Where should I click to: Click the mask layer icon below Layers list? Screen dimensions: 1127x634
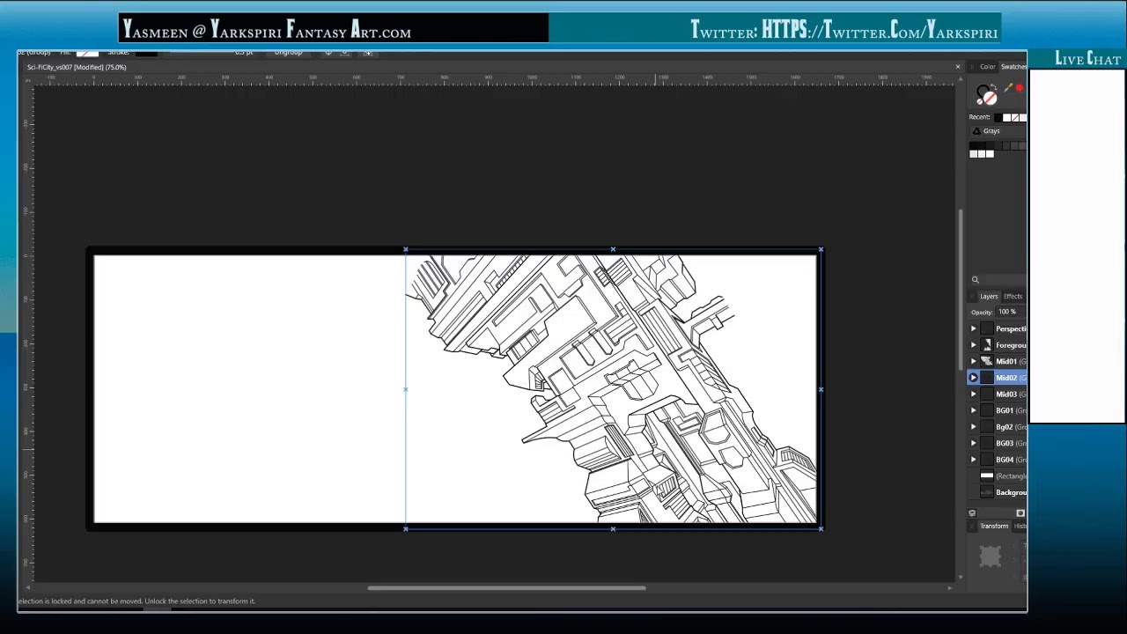tap(1020, 512)
